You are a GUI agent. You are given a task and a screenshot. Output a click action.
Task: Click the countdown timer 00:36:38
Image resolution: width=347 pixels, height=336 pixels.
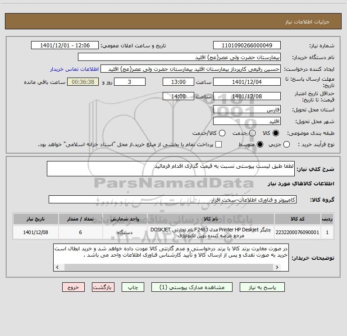(83, 82)
